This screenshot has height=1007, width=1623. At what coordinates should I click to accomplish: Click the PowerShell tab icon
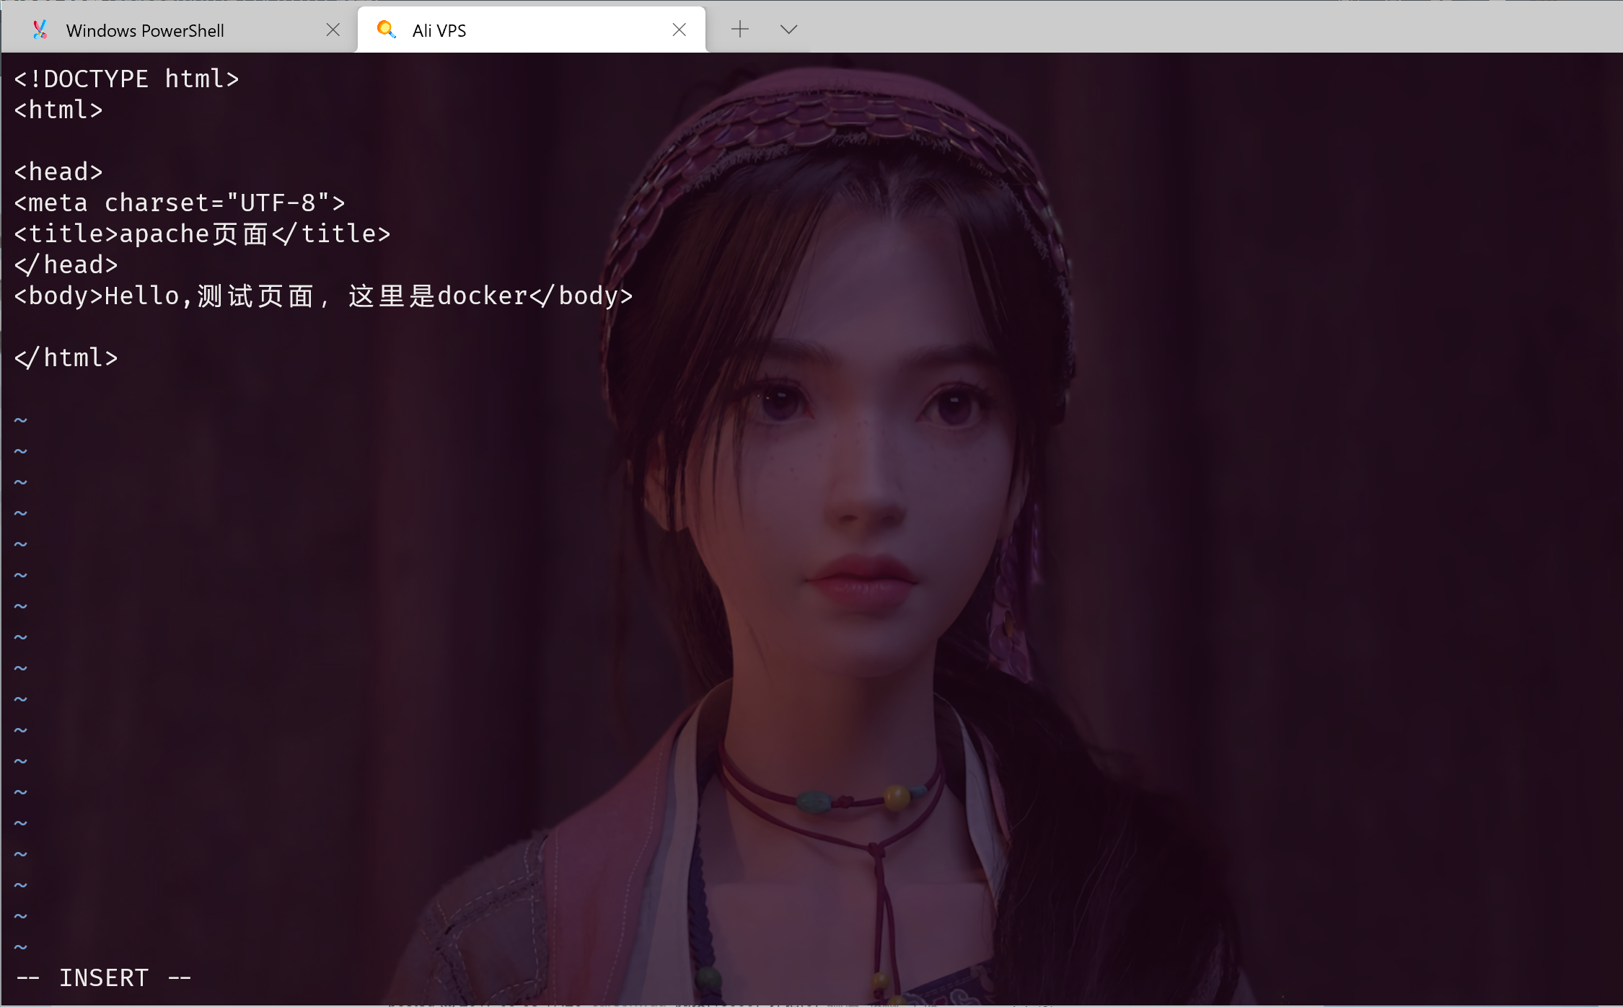coord(40,30)
